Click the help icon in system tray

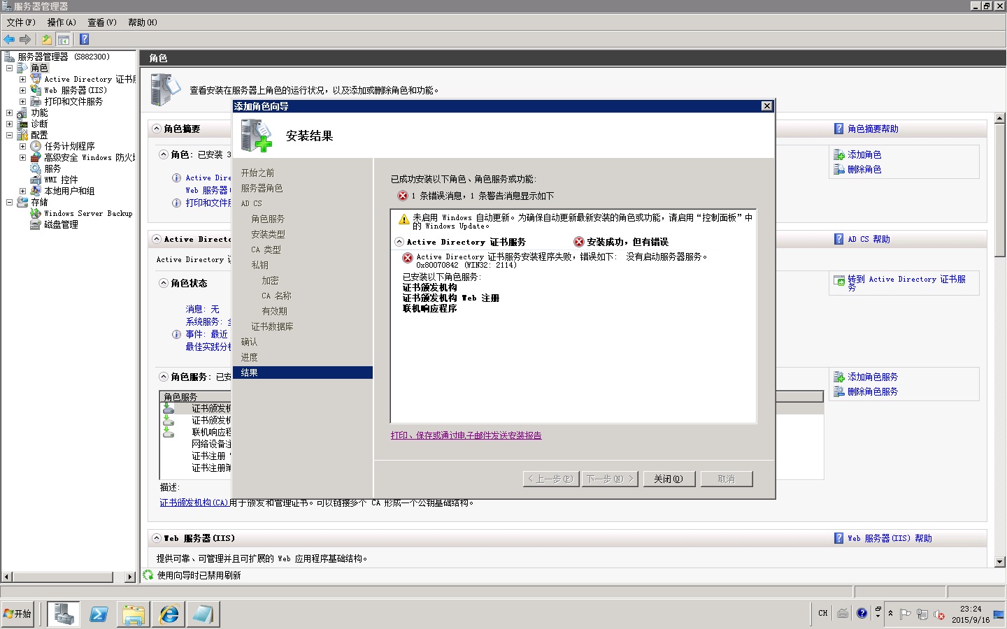click(x=862, y=613)
